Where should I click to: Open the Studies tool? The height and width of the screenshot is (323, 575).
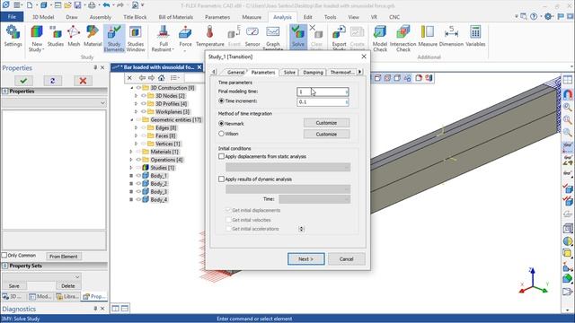(56, 36)
